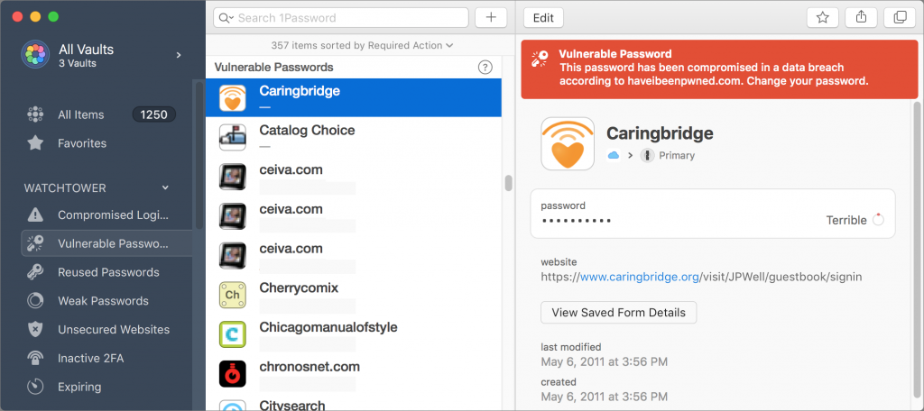Image resolution: width=924 pixels, height=411 pixels.
Task: Open the help question mark for Vulnerable Passwords
Action: pos(485,67)
